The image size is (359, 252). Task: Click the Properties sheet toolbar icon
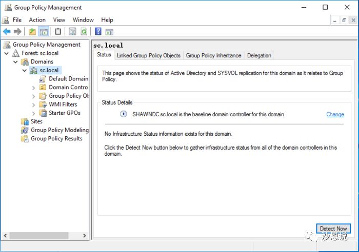click(72, 31)
